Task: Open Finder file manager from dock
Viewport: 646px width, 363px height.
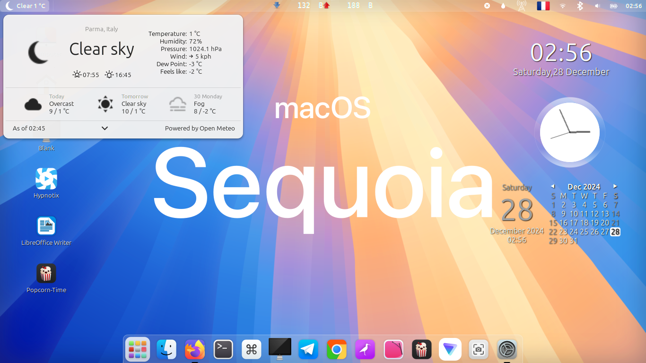Action: 166,350
